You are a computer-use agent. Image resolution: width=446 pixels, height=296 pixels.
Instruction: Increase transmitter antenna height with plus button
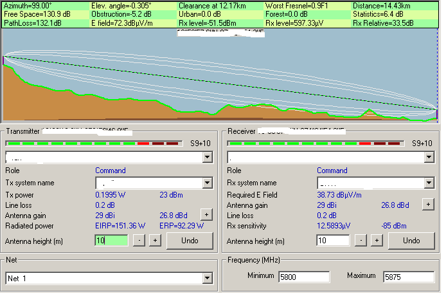click(x=154, y=241)
